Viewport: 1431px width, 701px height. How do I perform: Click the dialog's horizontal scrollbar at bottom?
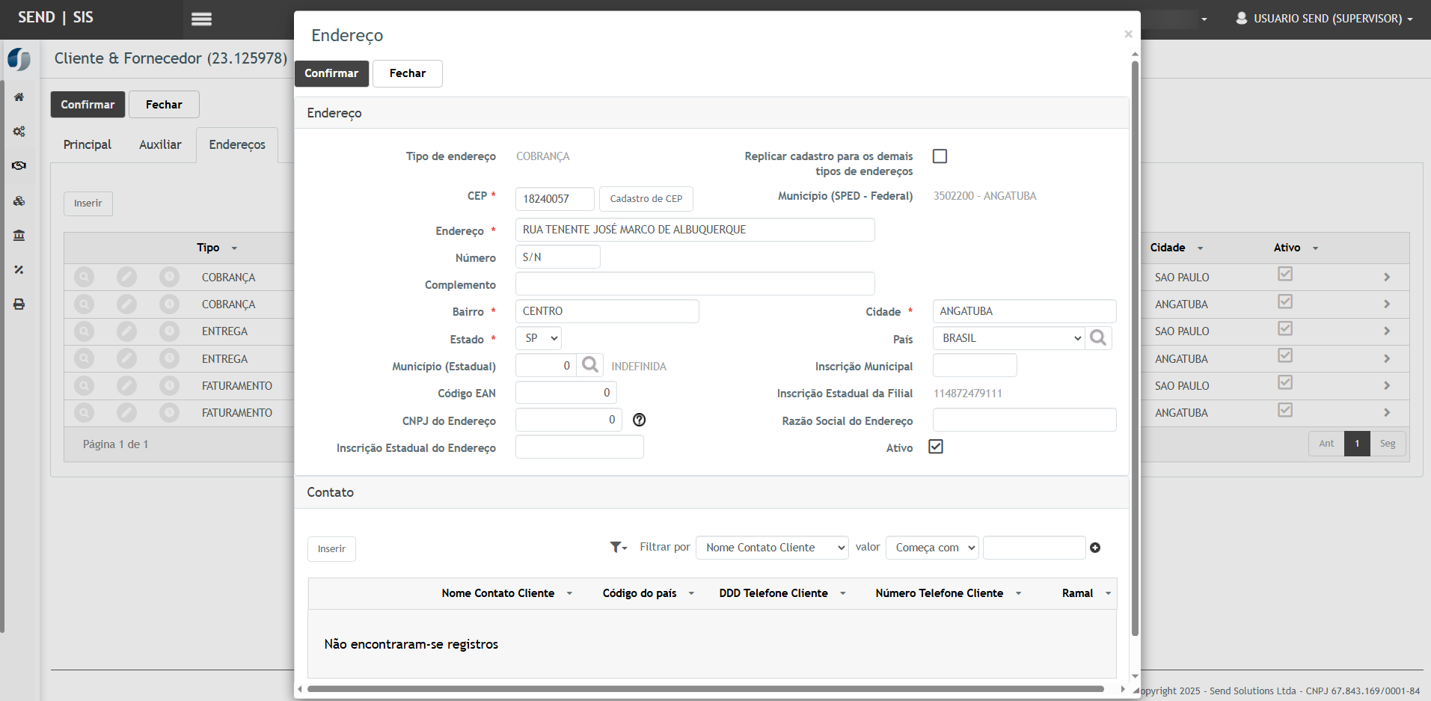coord(705,689)
